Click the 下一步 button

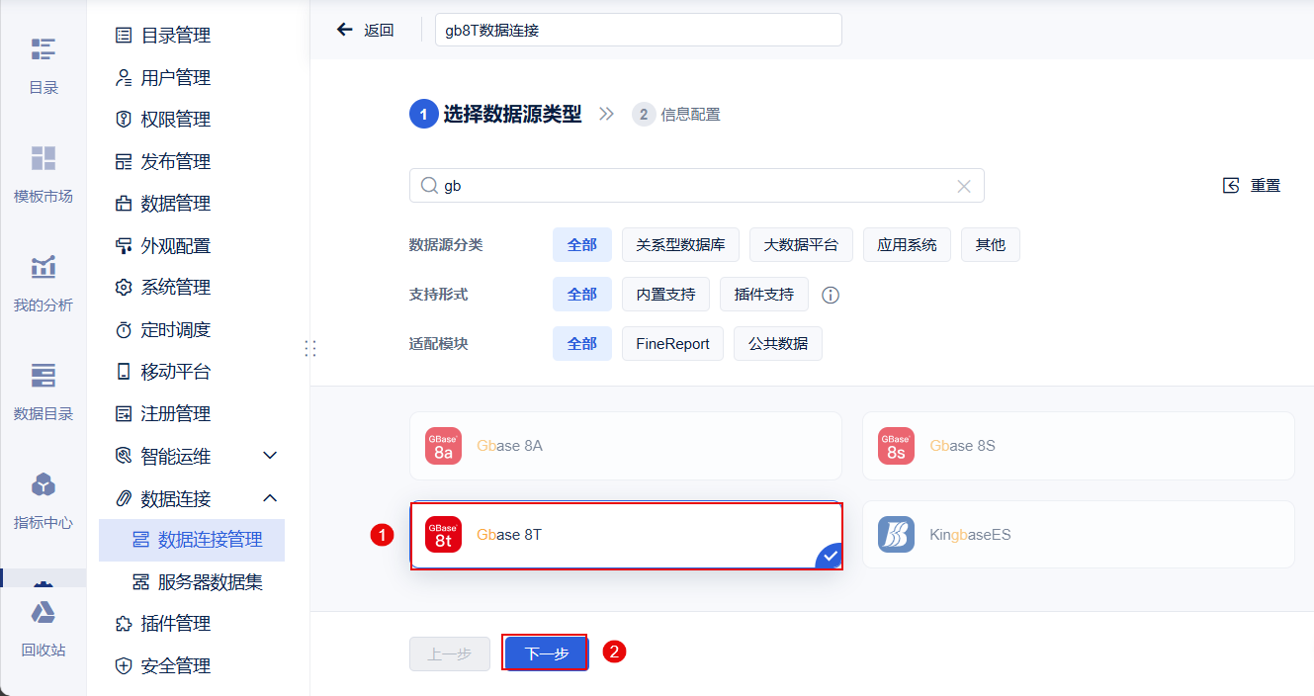547,653
